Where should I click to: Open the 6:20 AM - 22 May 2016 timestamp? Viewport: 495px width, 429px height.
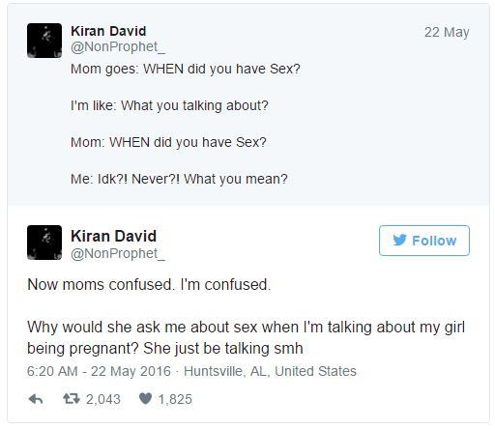(x=99, y=371)
